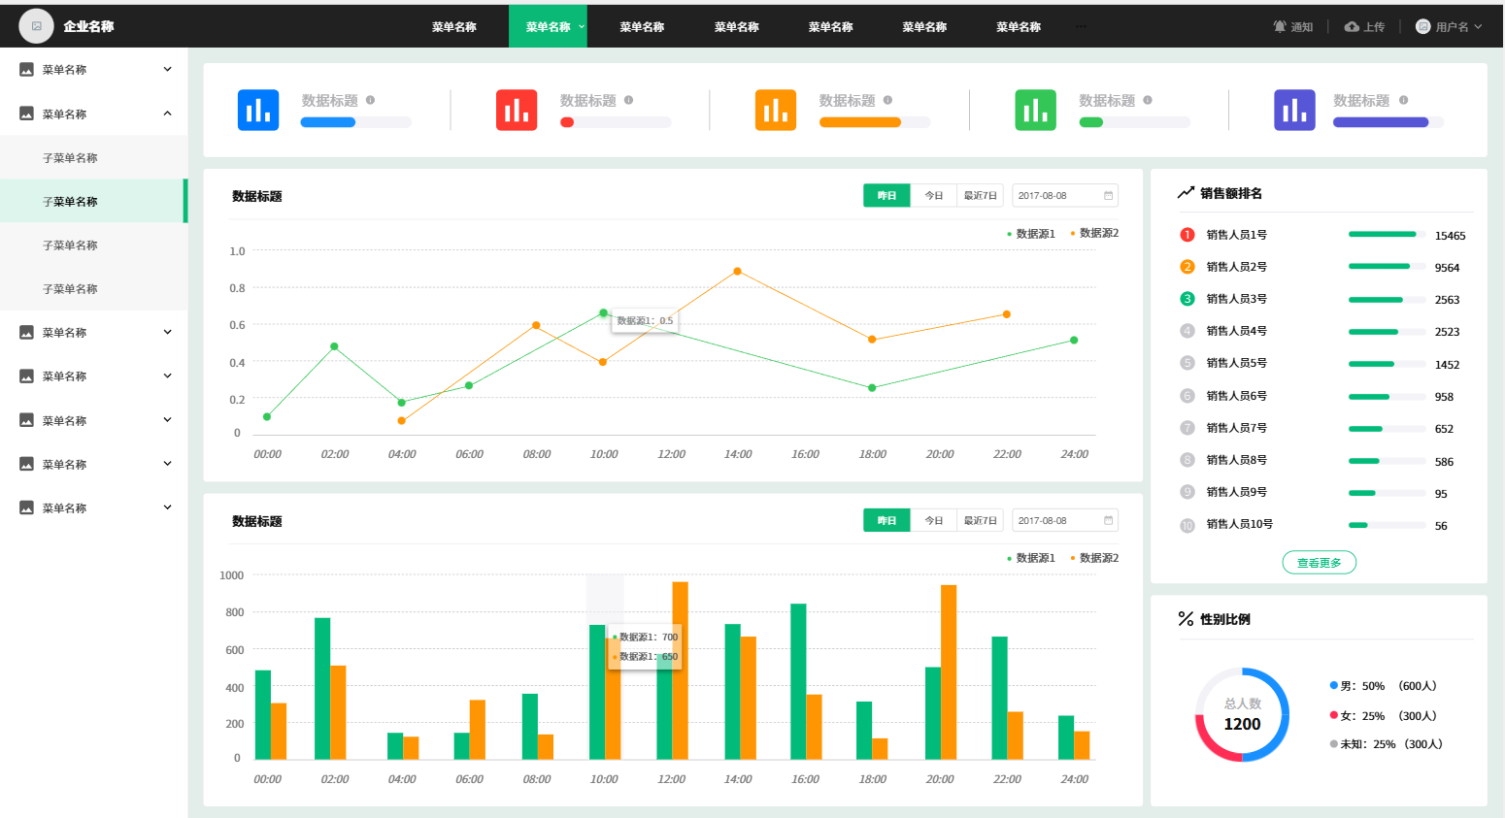Screen dimensions: 1505x818
Task: Click the orange bar chart data card icon
Action: [x=776, y=110]
